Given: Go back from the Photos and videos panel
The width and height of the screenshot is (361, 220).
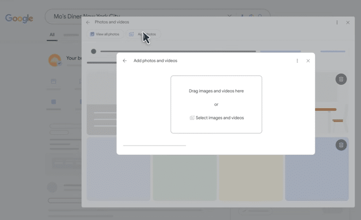Looking at the screenshot, I should [88, 22].
